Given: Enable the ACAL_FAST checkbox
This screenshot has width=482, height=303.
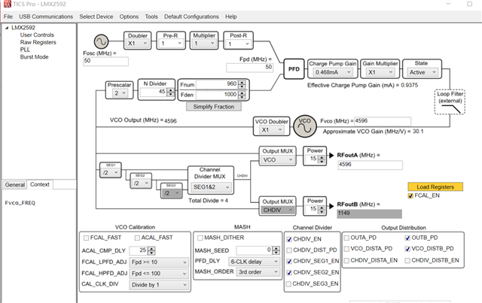Looking at the screenshot, I should pos(137,238).
